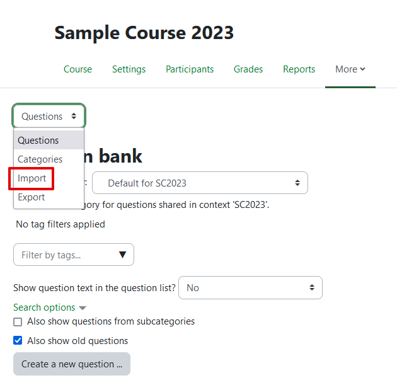
Task: Open the 'Default for SC2023' category selector
Action: tap(200, 183)
